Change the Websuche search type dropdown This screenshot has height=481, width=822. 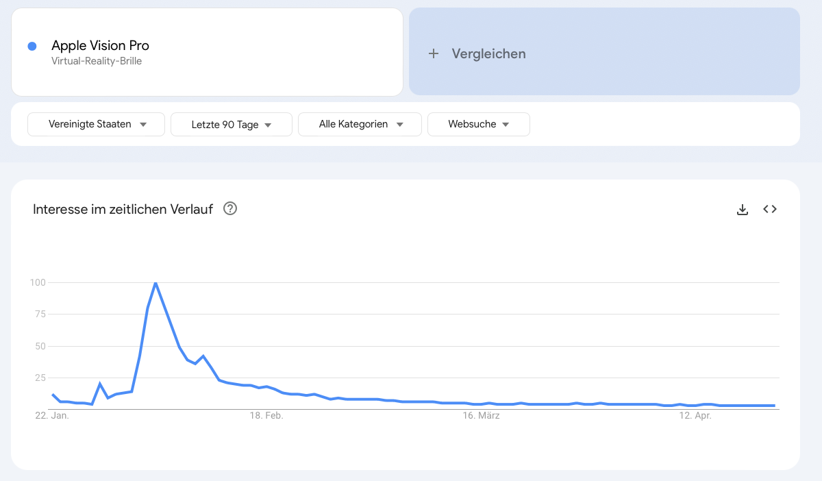tap(478, 125)
